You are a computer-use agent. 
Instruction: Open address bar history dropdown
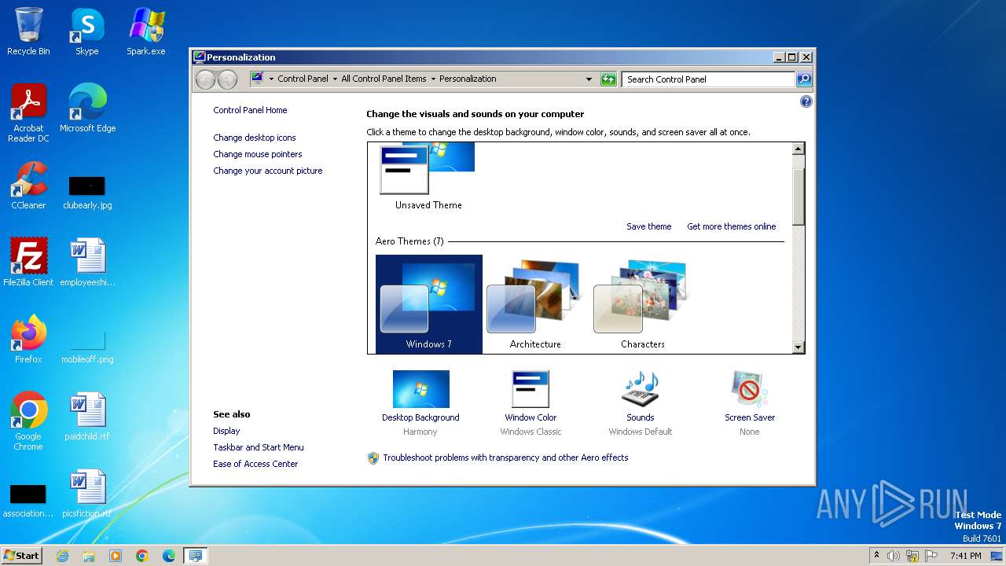(x=589, y=79)
